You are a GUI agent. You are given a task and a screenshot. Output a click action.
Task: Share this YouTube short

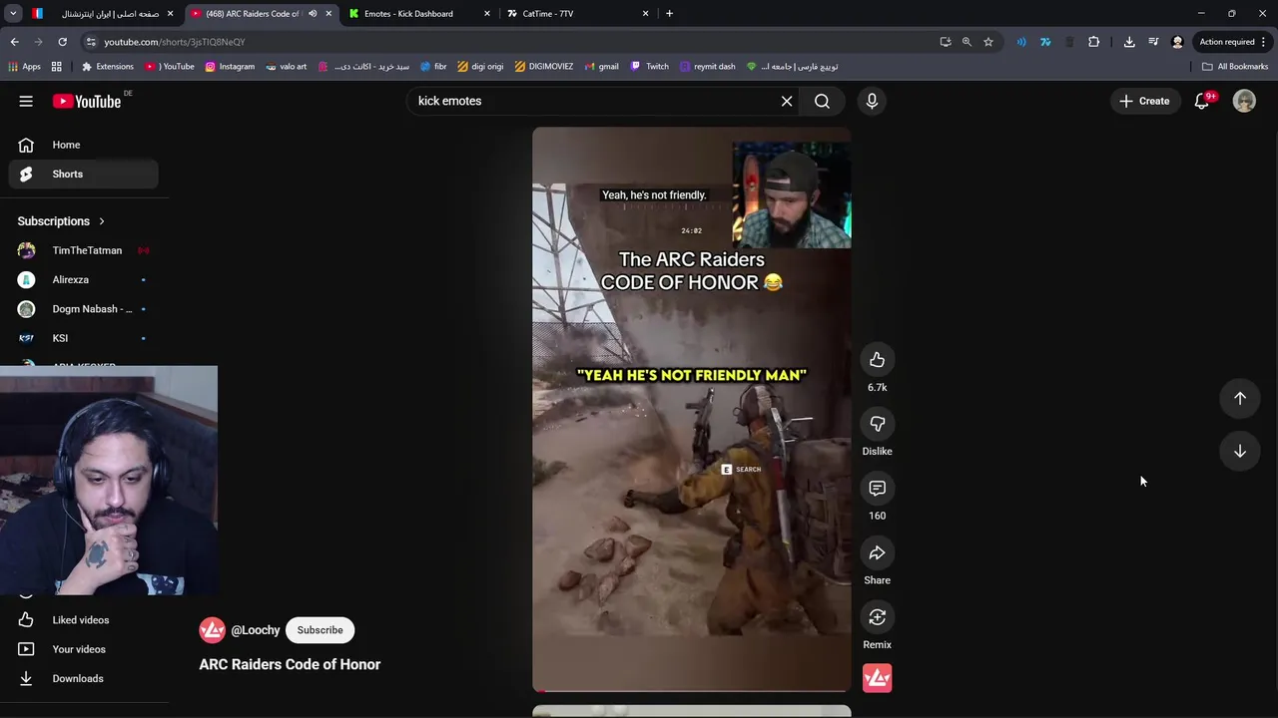pyautogui.click(x=877, y=553)
